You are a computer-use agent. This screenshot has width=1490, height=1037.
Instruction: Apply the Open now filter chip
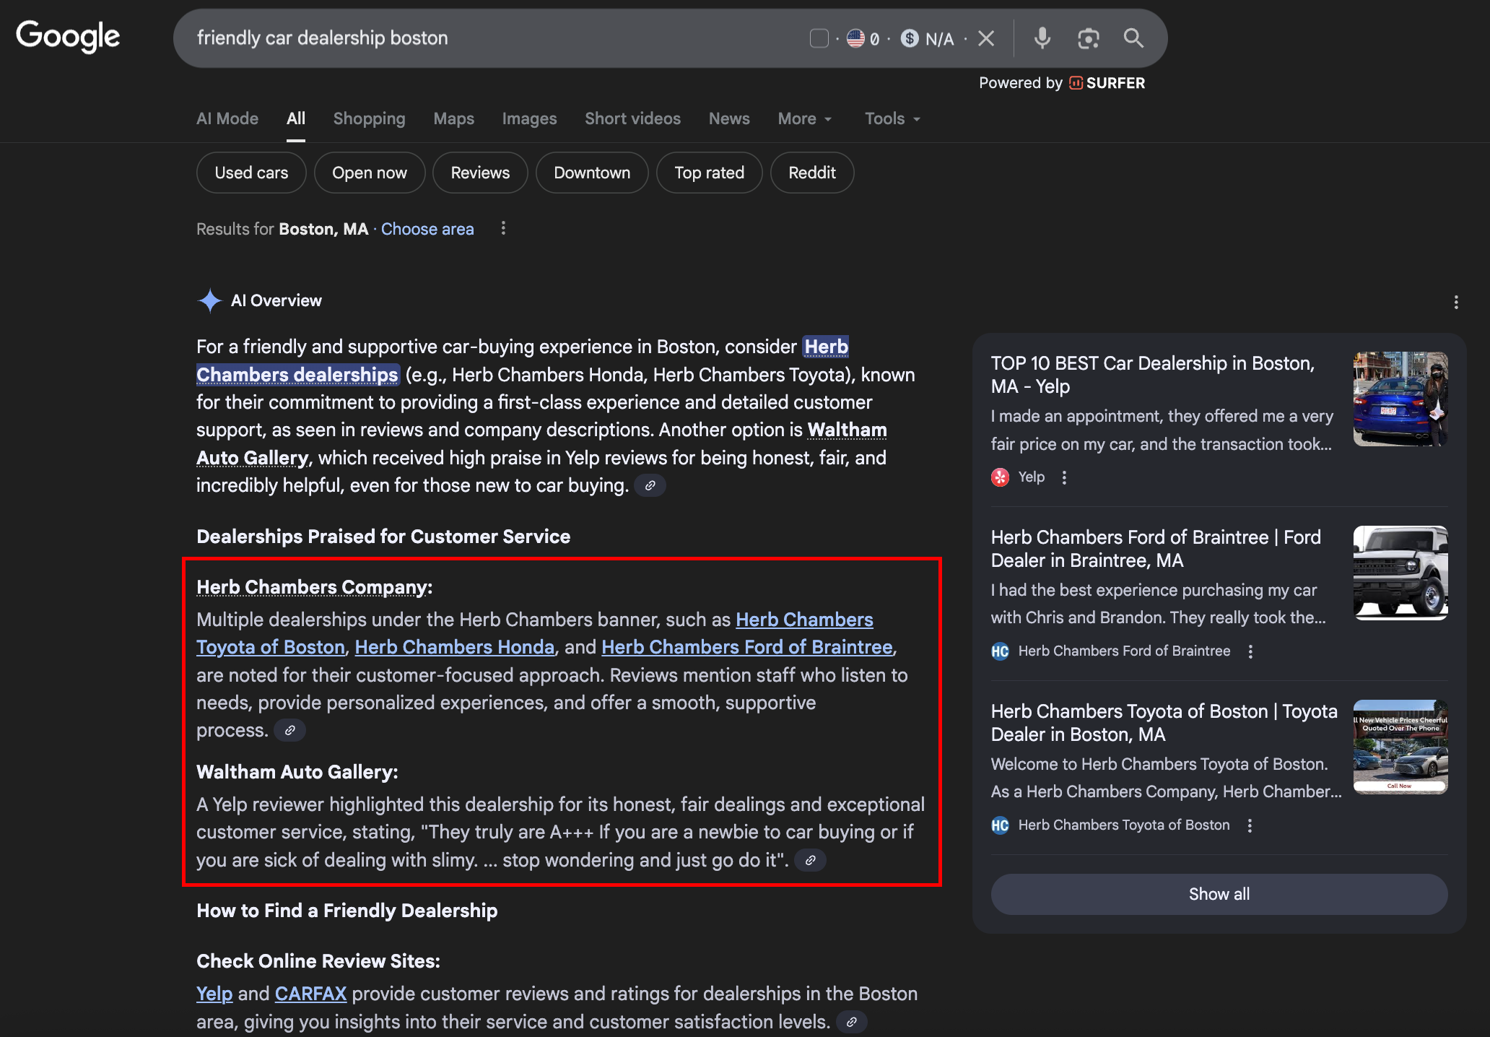coord(370,173)
